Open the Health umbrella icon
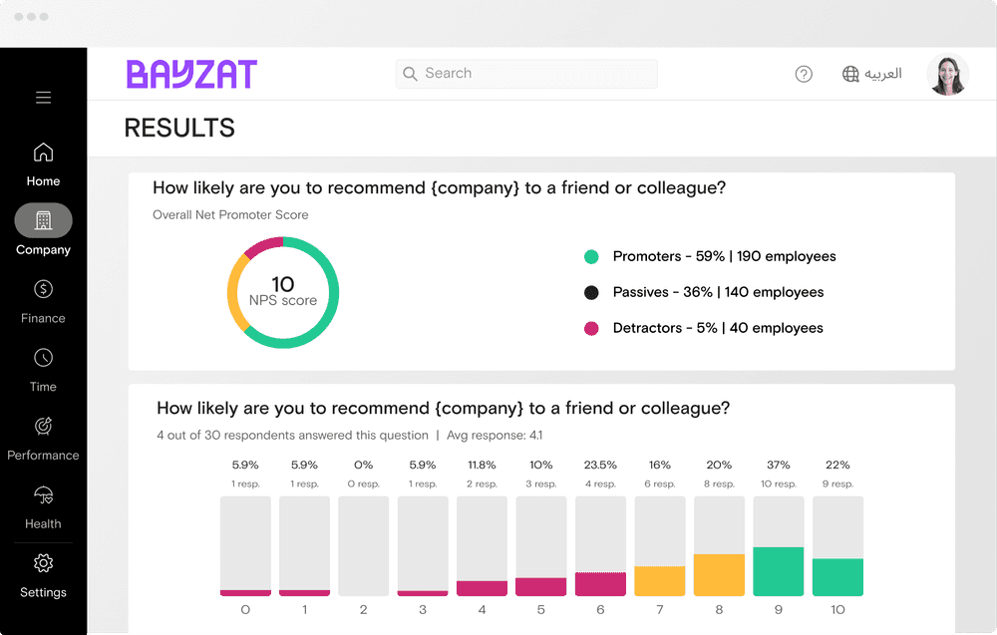Image resolution: width=997 pixels, height=635 pixels. 43,494
